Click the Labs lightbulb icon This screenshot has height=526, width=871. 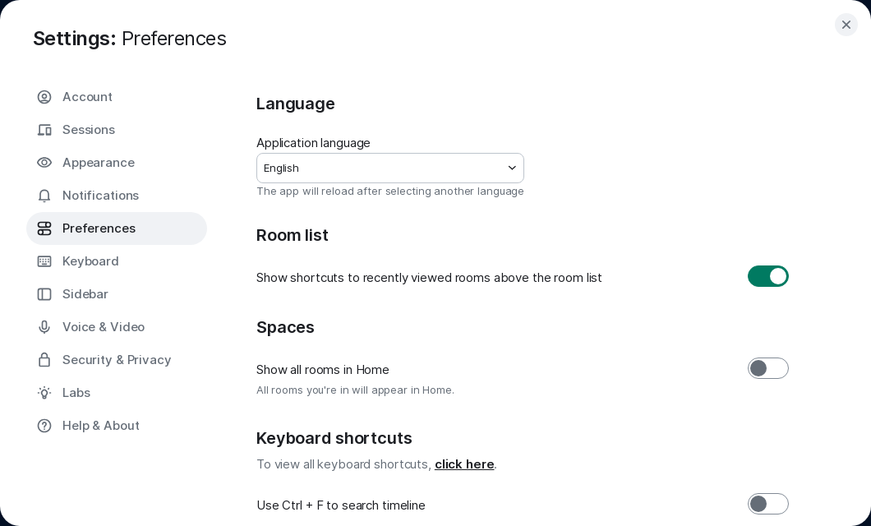point(44,393)
